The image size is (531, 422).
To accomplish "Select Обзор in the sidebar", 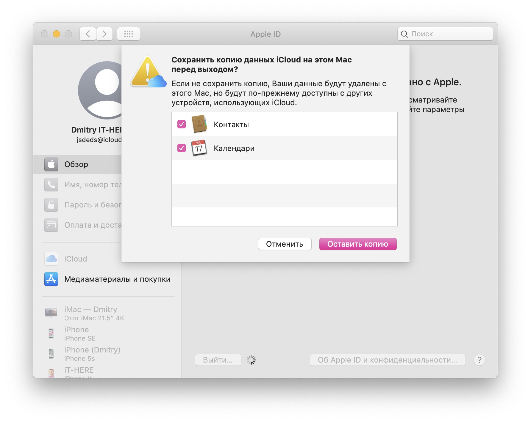I will [x=77, y=164].
